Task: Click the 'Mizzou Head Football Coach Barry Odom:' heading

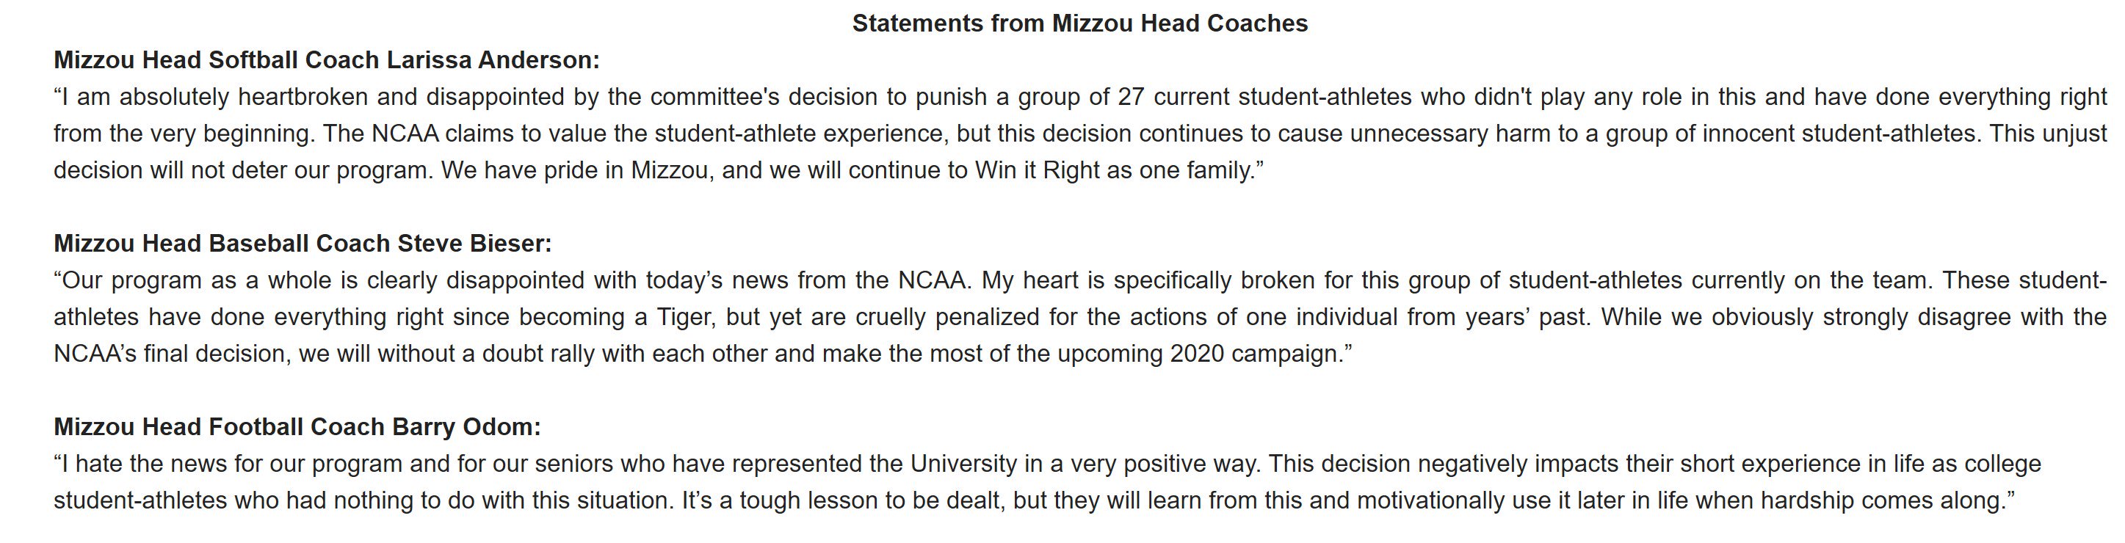Action: point(297,427)
